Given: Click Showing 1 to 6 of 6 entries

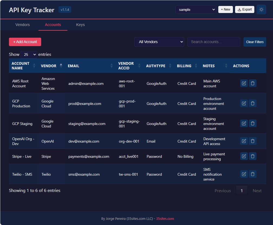Looking at the screenshot, I should [x=35, y=190].
